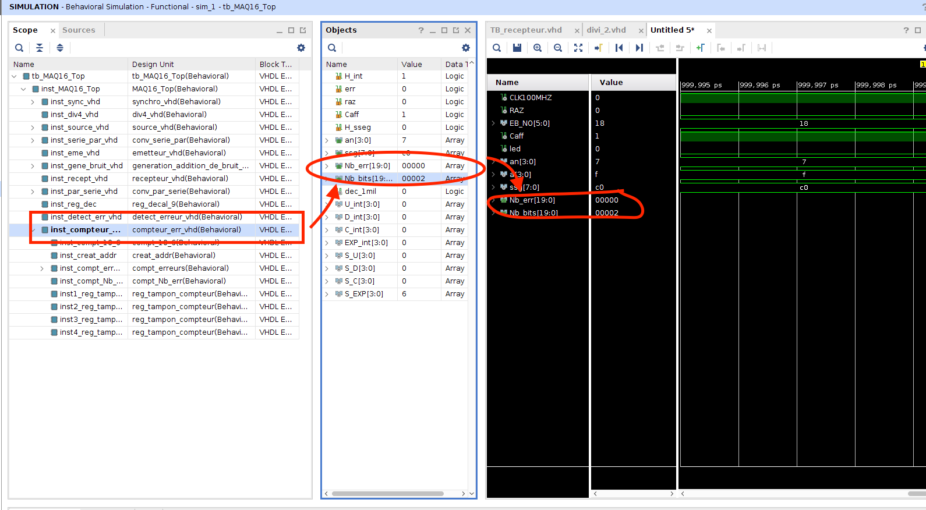Float the Scope panel window
This screenshot has height=510, width=926.
(303, 30)
